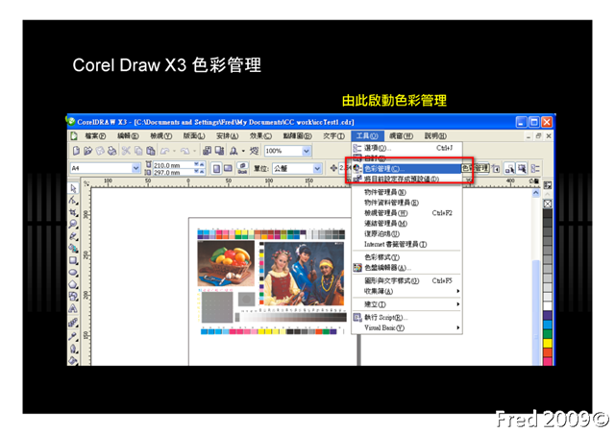This screenshot has height=434, width=615.
Task: Expand the Application Launcher dropdown arrow
Action: (x=243, y=151)
